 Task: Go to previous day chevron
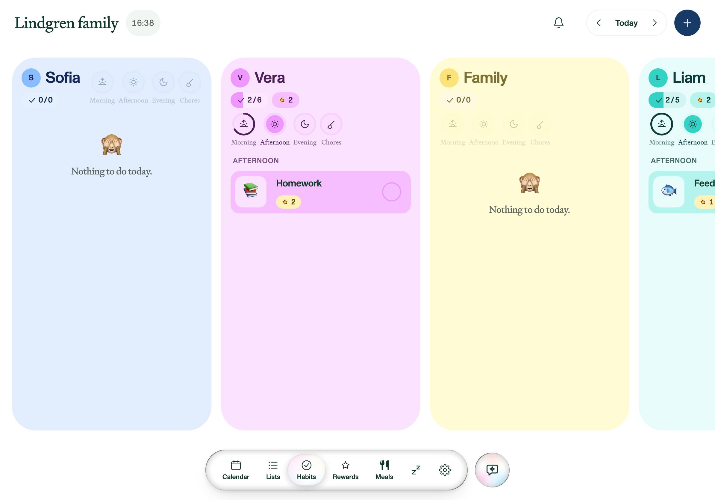click(598, 23)
